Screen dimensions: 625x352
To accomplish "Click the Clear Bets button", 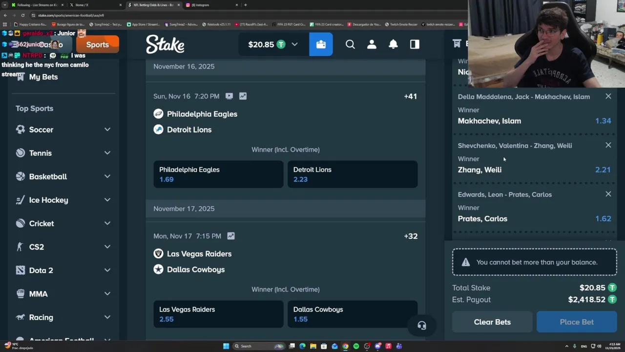I will 492,322.
